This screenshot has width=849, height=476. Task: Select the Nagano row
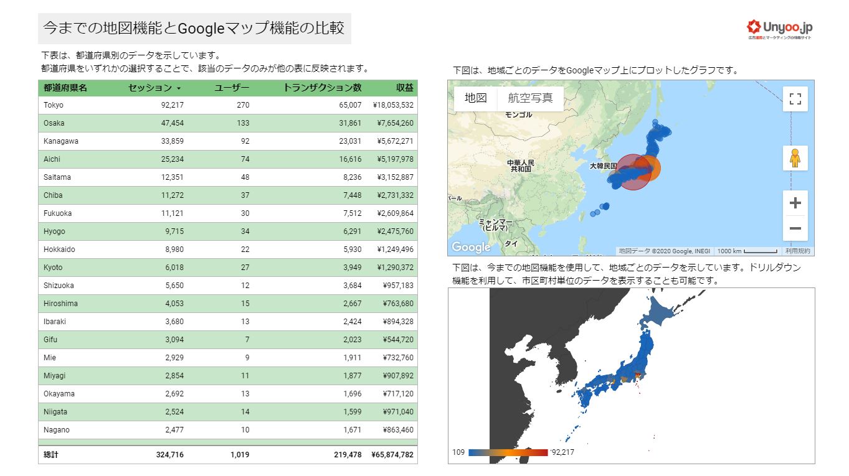[228, 430]
